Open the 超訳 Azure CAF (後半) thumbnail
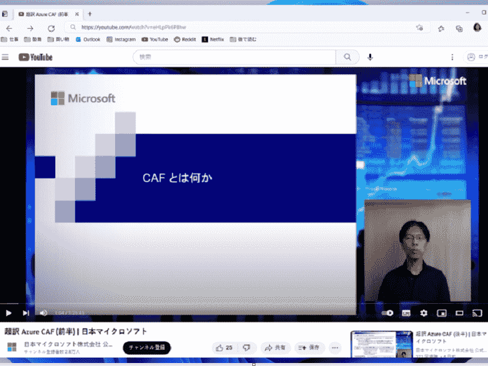Viewport: 488px width, 366px height. coord(382,344)
